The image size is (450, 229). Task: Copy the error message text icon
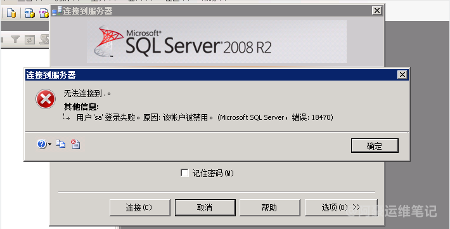click(61, 144)
